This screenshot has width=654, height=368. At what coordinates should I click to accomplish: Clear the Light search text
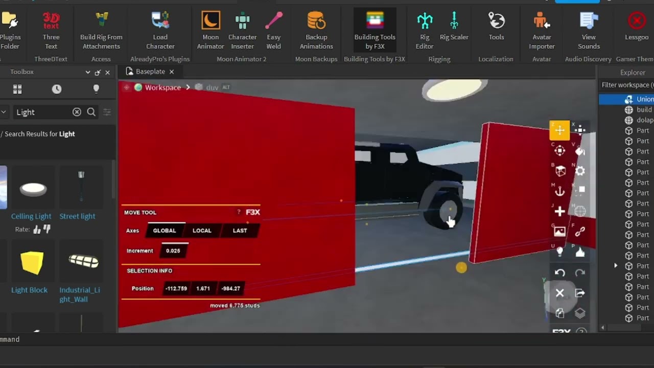point(77,112)
